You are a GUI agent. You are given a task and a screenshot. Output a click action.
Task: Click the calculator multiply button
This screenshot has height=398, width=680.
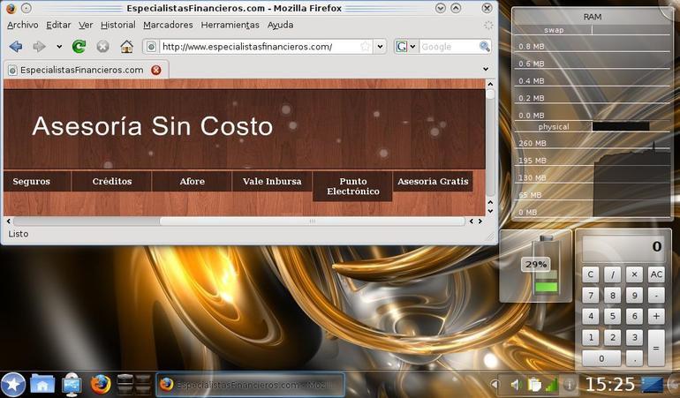coord(634,274)
